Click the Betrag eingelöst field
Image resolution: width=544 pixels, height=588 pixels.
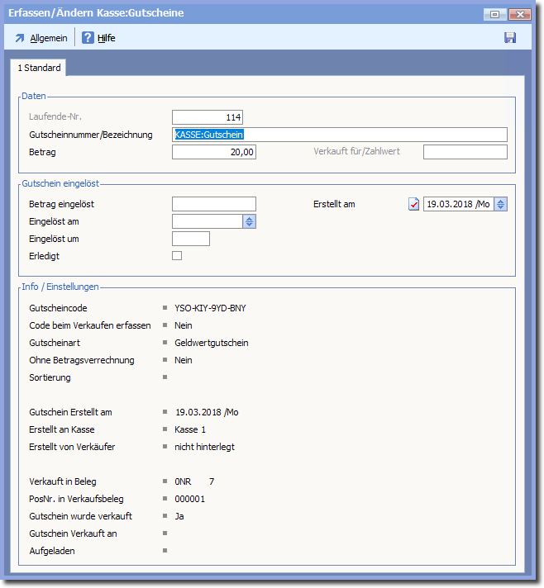point(214,204)
